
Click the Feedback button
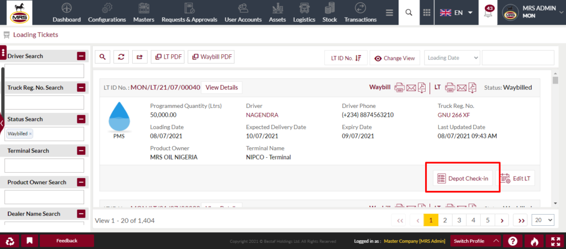tap(67, 241)
